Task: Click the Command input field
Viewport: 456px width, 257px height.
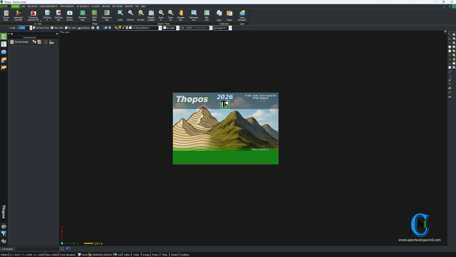Action: point(37,249)
